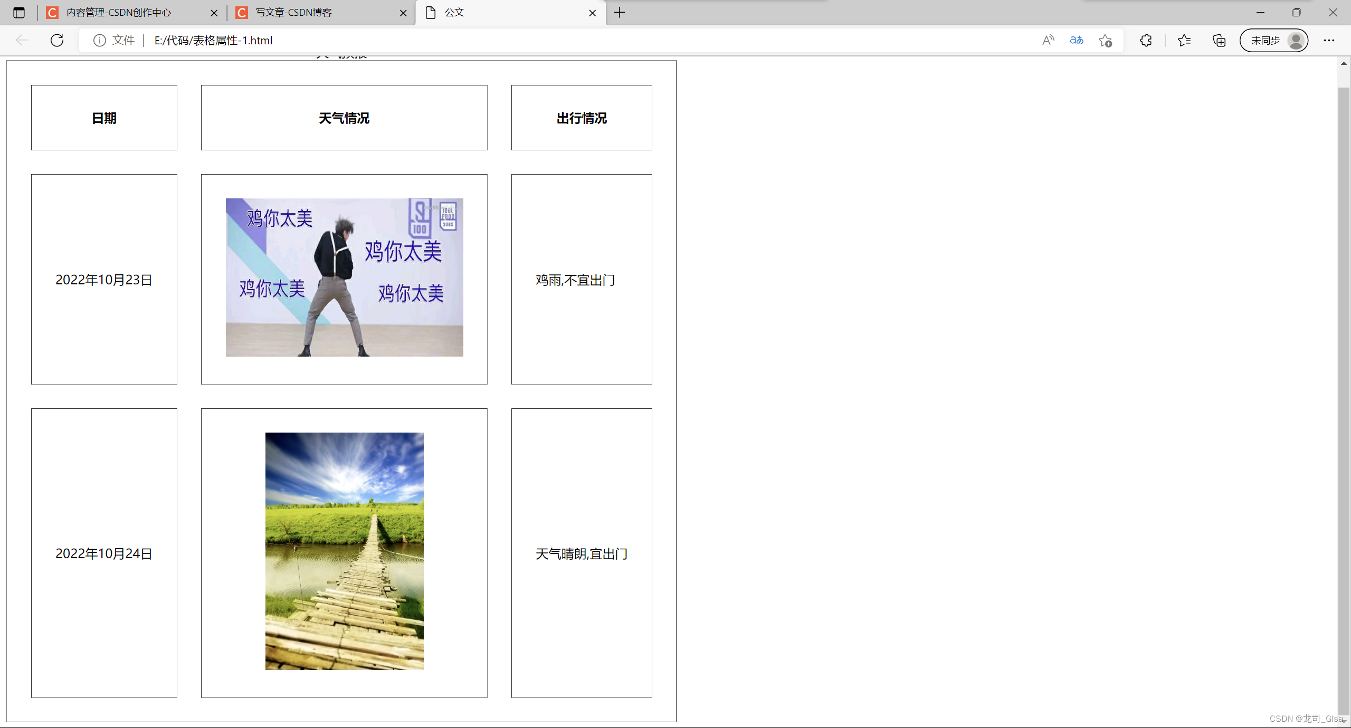Screen dimensions: 1351x728
Task: Click the 日期 header cell
Action: point(104,118)
